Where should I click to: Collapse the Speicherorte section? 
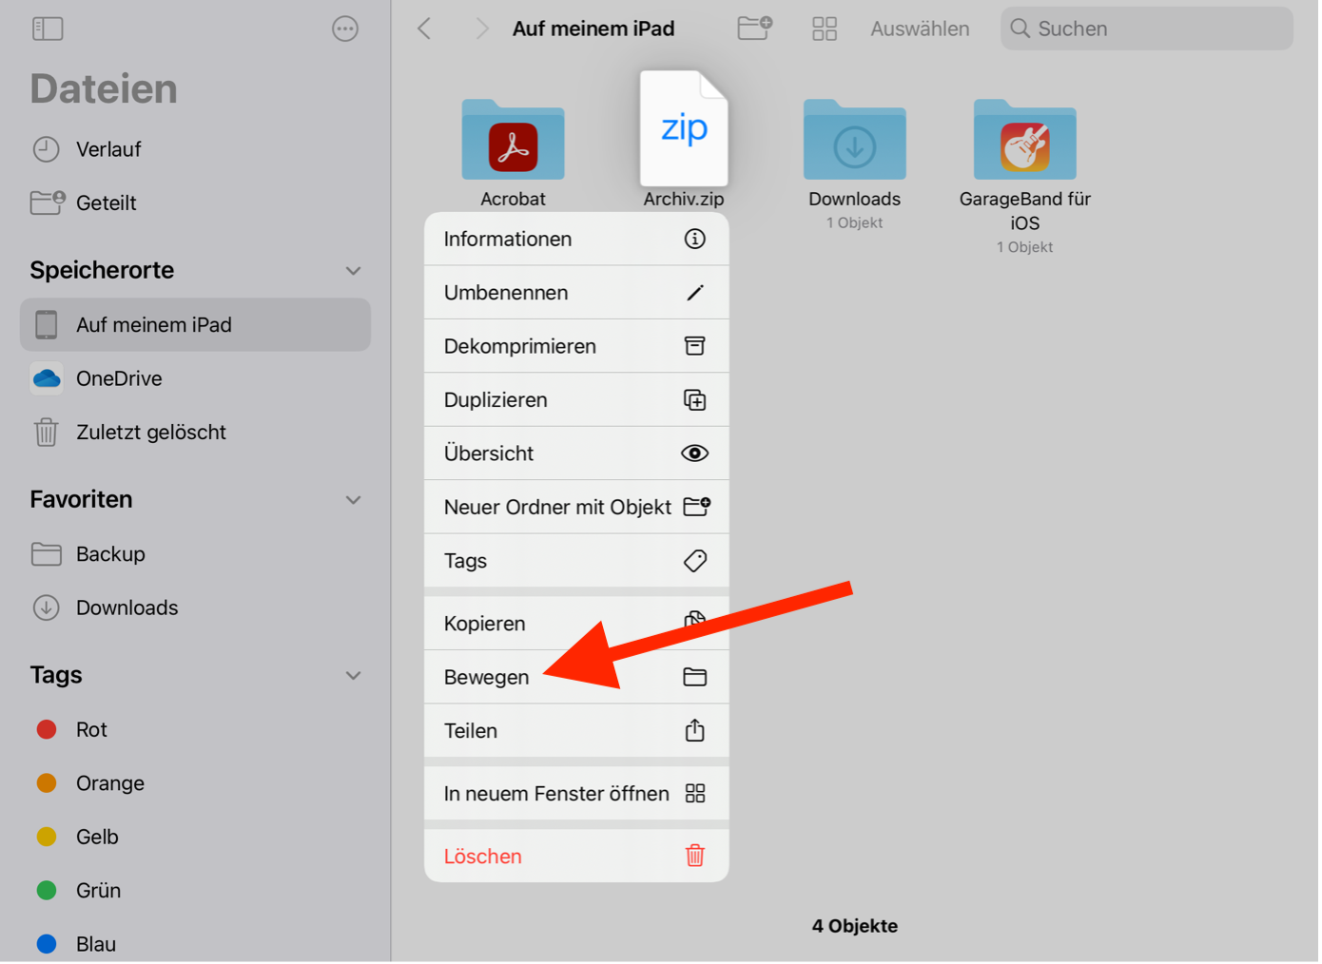(x=353, y=271)
